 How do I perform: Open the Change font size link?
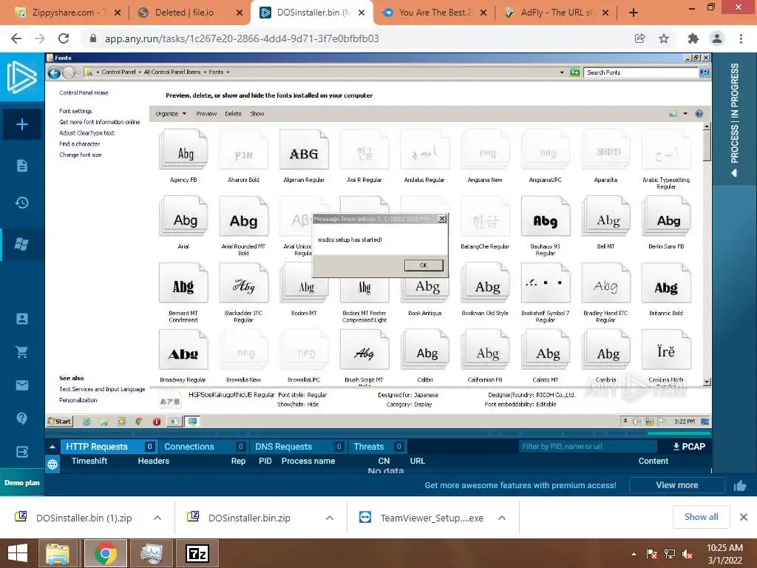pos(80,155)
